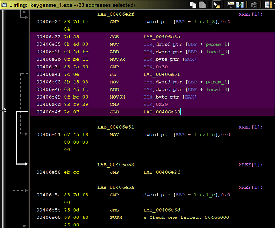Click bytes 'eb cc' of JMP instruction

[71, 172]
